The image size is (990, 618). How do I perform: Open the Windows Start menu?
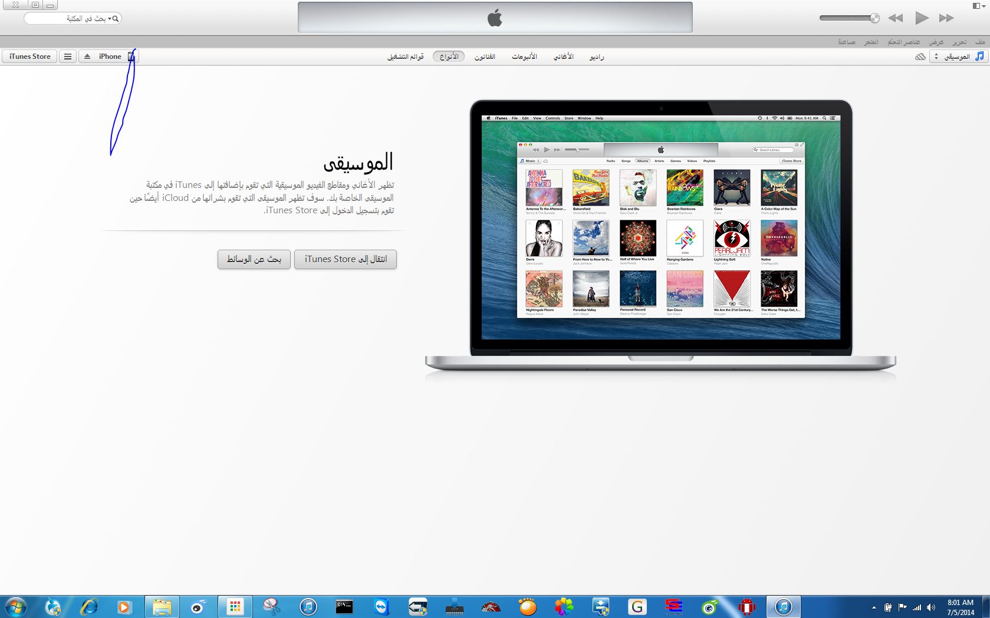(15, 607)
